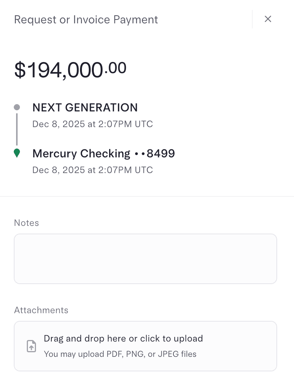Click the upload file icon
Image resolution: width=294 pixels, height=389 pixels.
(31, 346)
